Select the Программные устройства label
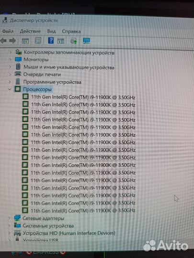 click(x=52, y=82)
